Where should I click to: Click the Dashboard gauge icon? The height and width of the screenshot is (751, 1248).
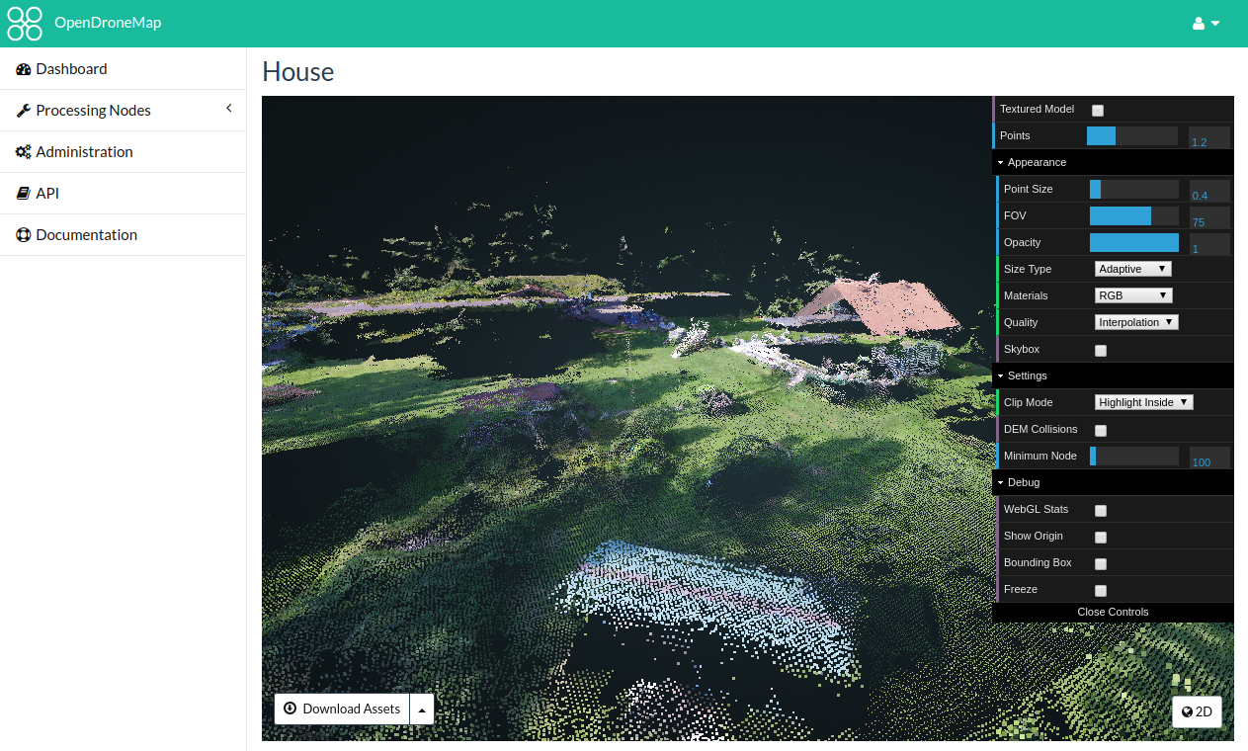(x=24, y=69)
